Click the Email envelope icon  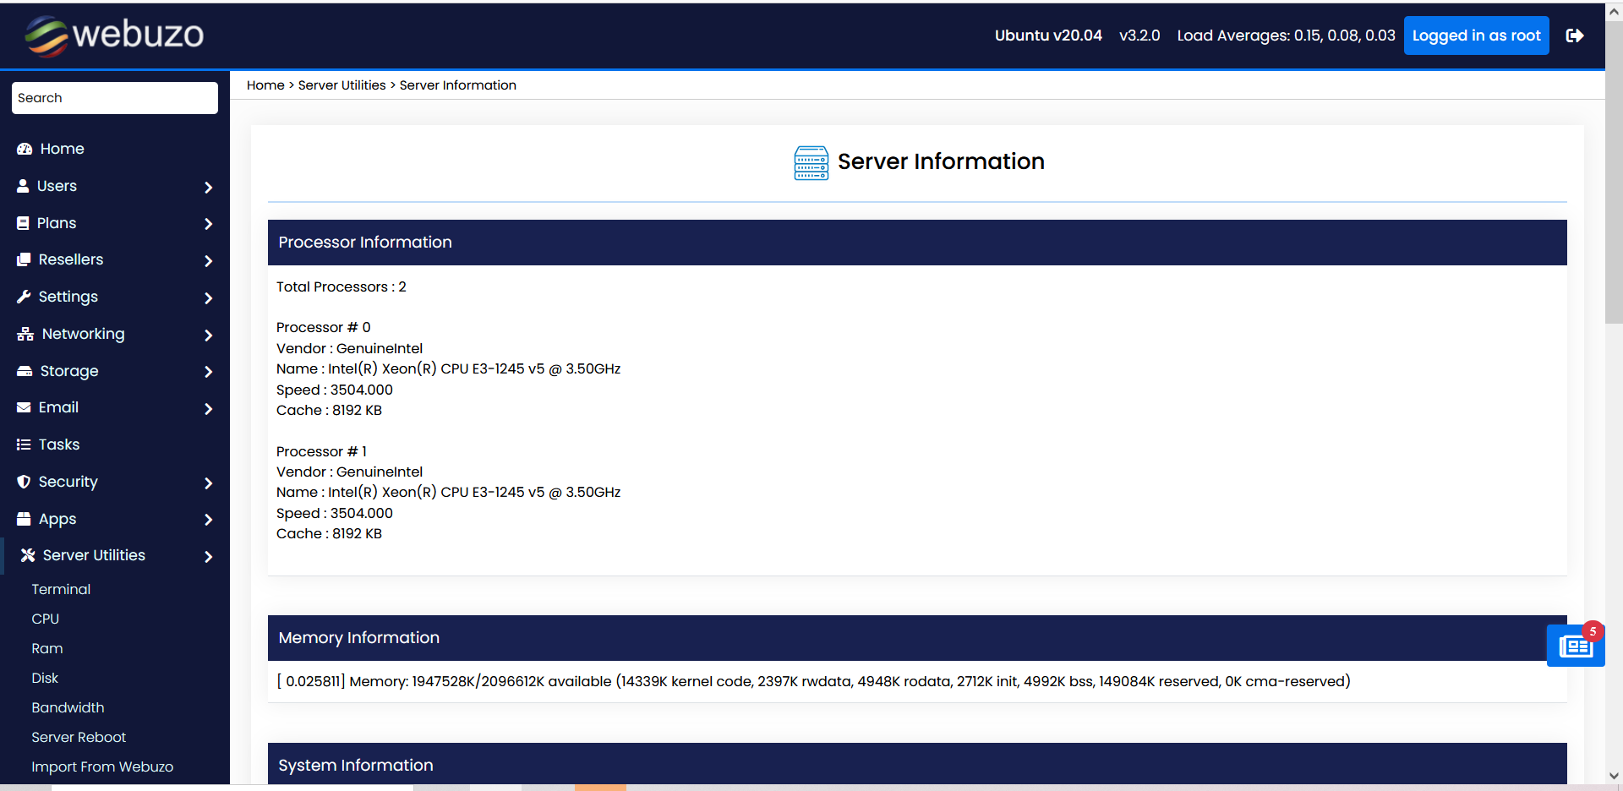[24, 407]
